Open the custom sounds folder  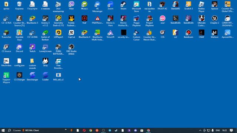point(32,64)
